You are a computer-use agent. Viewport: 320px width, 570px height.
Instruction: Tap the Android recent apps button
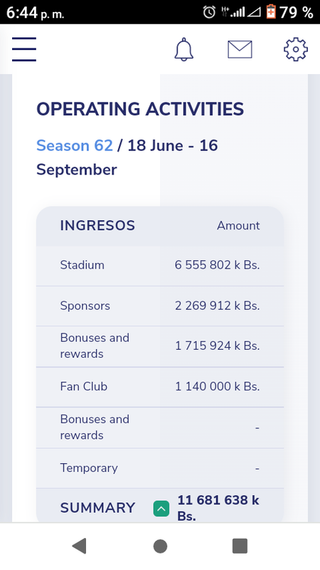click(240, 546)
